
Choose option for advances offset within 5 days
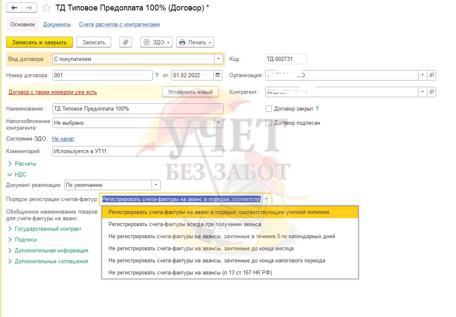[230, 236]
